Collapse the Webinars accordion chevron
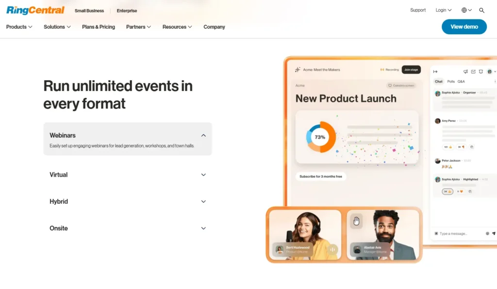This screenshot has height=289, width=497. [x=203, y=136]
